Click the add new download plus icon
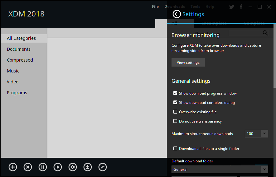Screen dimensions: 276x177 coord(13,167)
